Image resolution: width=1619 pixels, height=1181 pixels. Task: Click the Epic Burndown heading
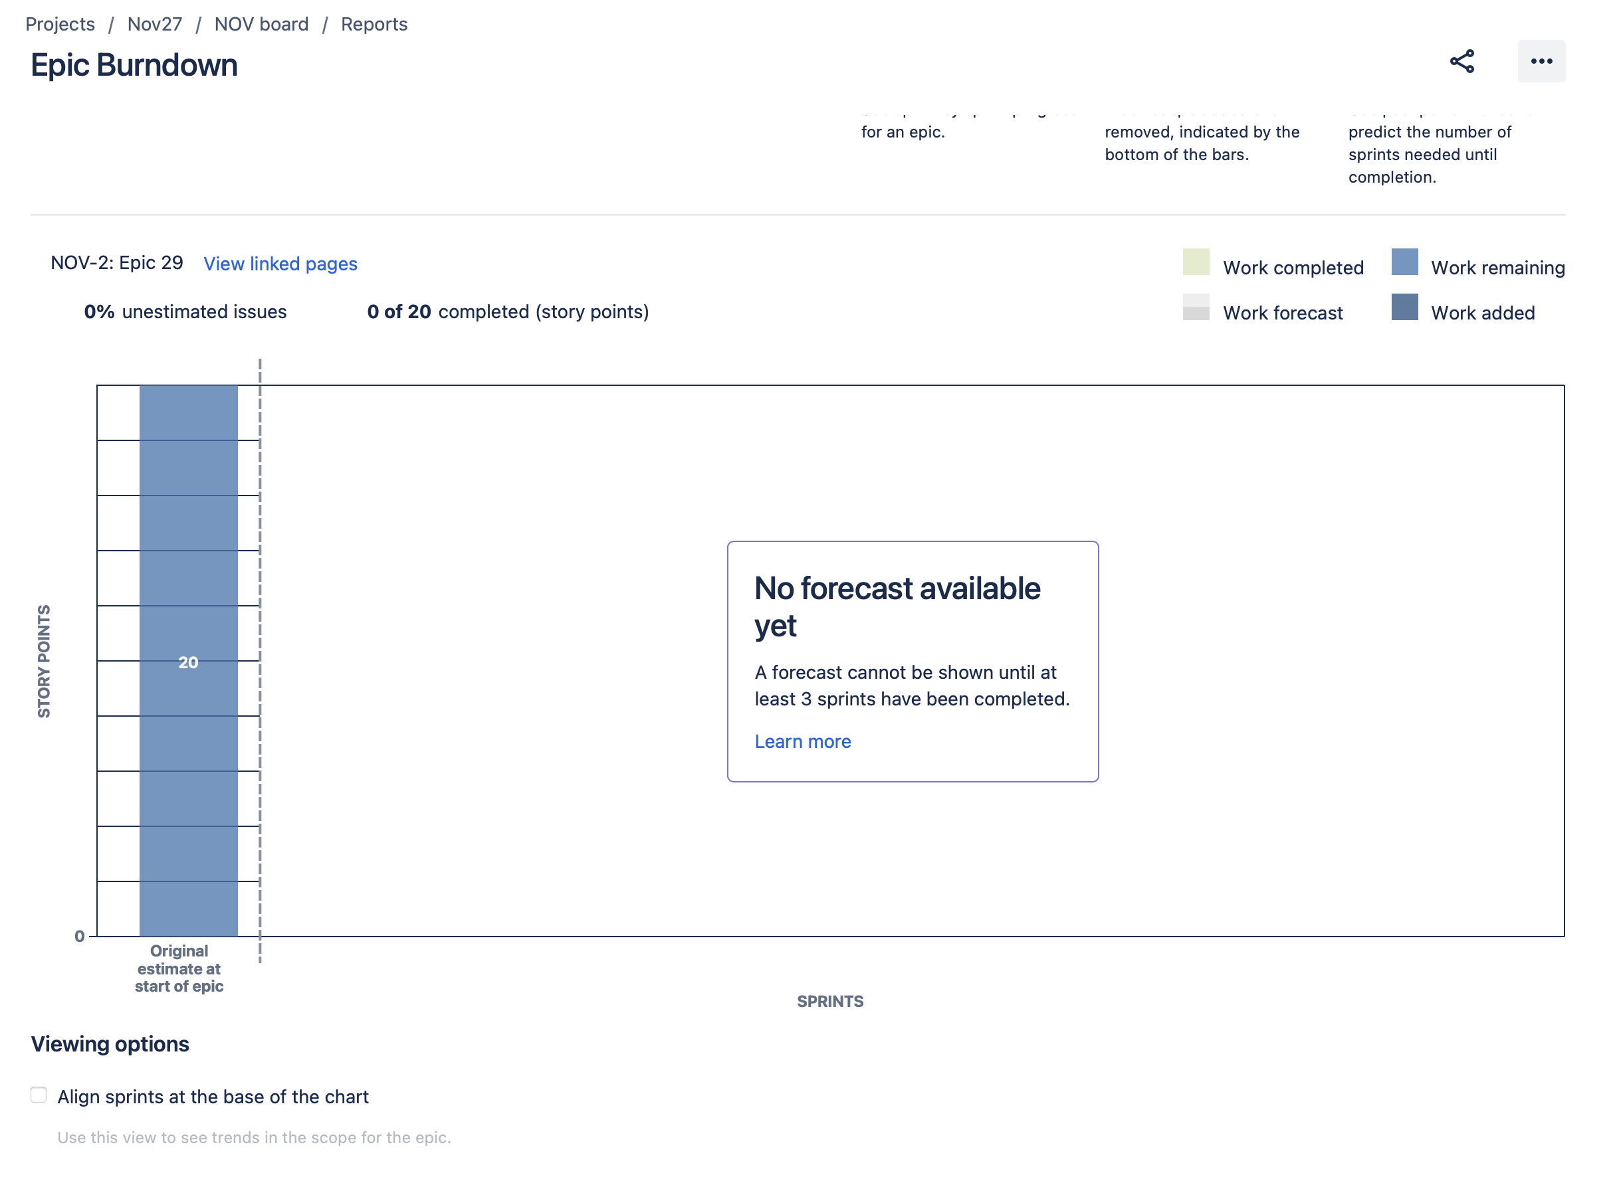point(134,65)
